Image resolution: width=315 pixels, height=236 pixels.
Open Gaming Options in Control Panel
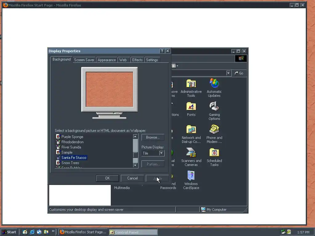(x=214, y=106)
